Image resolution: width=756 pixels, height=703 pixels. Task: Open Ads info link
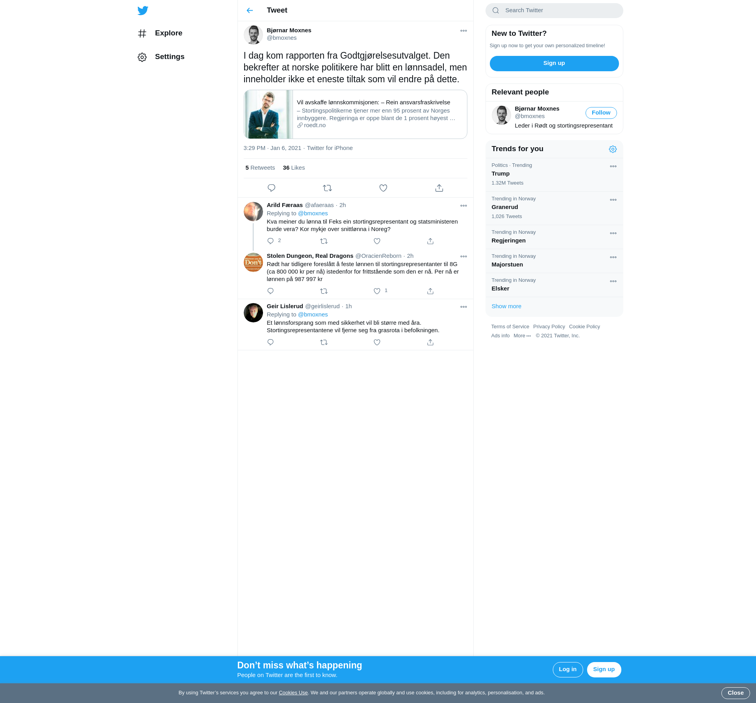pos(500,336)
